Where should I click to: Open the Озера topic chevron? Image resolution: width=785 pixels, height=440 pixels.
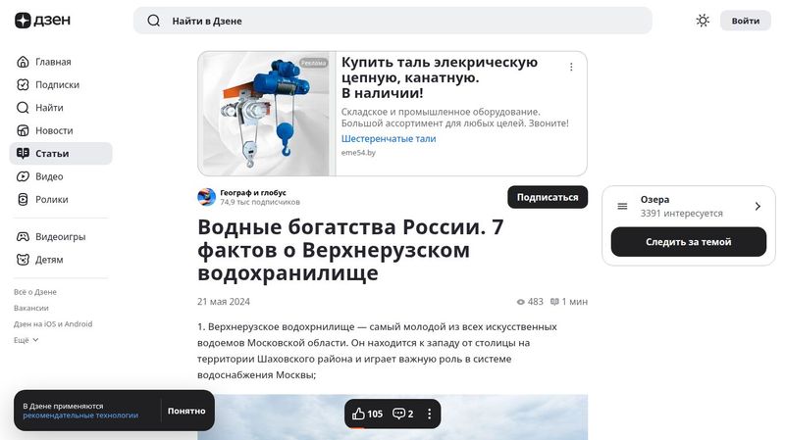758,206
